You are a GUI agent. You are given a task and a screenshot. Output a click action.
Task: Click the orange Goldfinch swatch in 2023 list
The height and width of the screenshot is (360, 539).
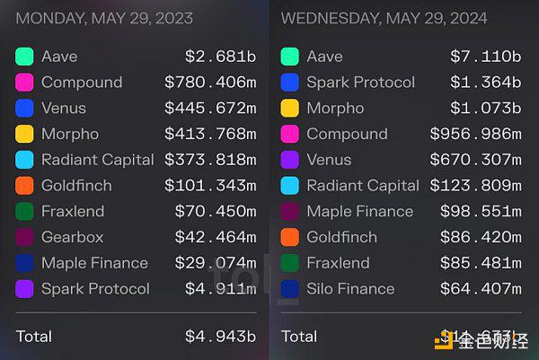click(x=24, y=186)
